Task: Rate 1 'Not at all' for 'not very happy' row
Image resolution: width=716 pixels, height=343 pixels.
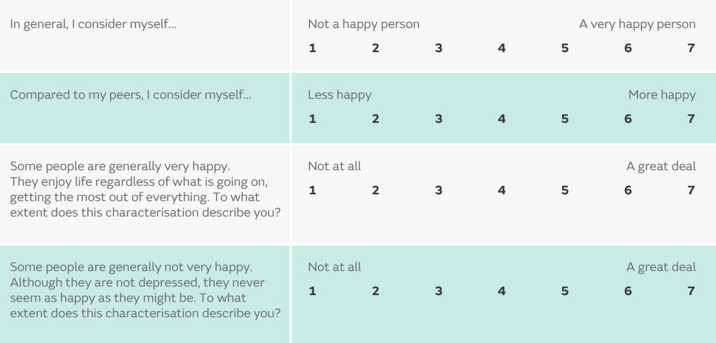Action: click(x=312, y=291)
